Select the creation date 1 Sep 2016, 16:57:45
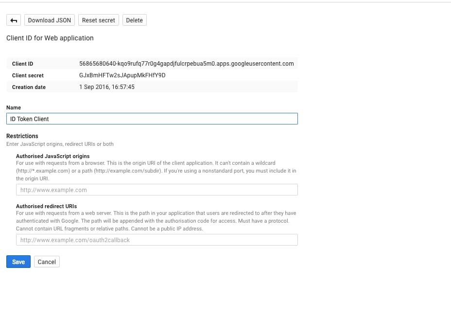 click(x=107, y=87)
